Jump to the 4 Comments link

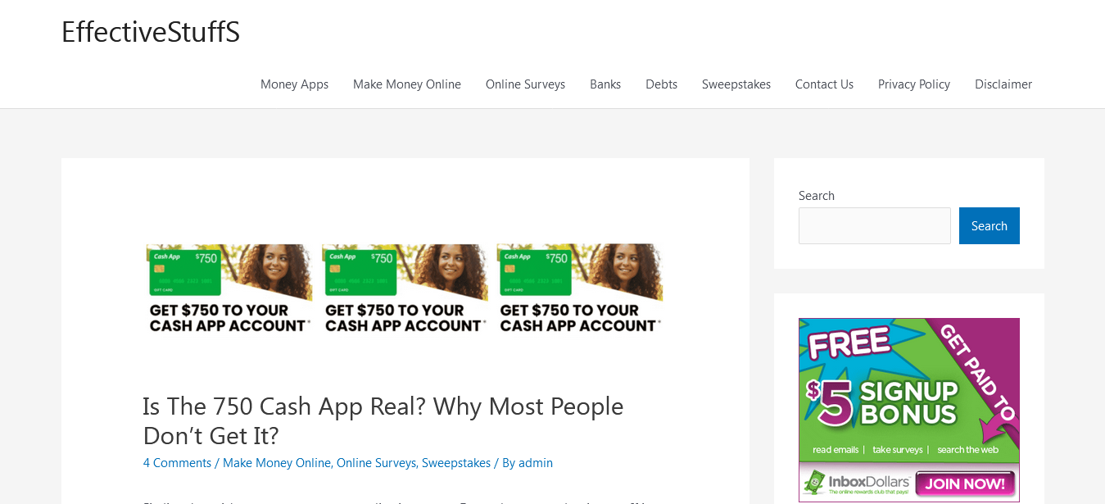(x=178, y=463)
